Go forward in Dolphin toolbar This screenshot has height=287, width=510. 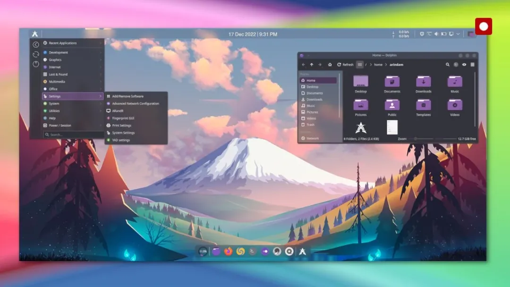[x=320, y=65]
